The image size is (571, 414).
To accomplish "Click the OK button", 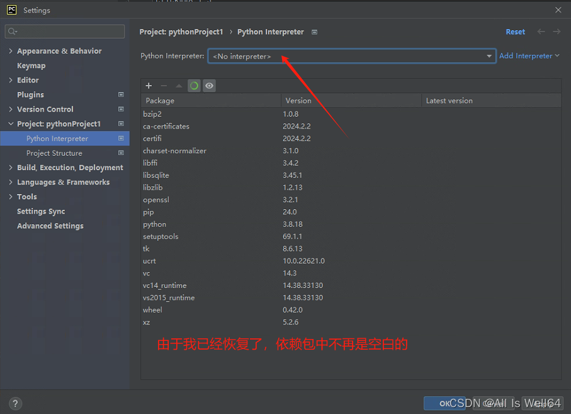I will pyautogui.click(x=444, y=403).
